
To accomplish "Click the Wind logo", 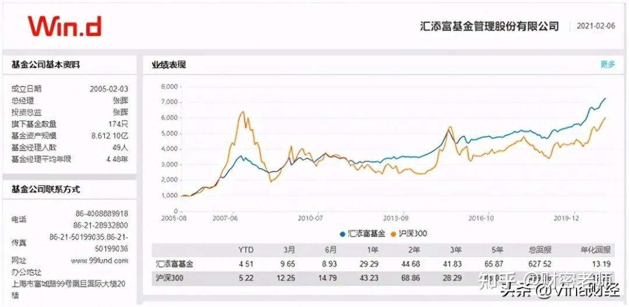I will pos(65,26).
